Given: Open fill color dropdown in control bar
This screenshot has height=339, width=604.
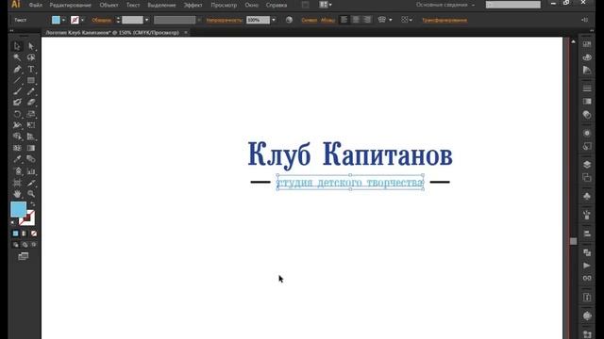Looking at the screenshot, I should pyautogui.click(x=63, y=20).
